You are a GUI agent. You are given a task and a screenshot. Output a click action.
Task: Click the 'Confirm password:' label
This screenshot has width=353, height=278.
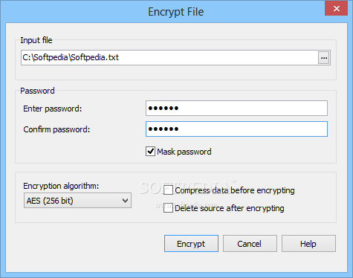(x=56, y=129)
